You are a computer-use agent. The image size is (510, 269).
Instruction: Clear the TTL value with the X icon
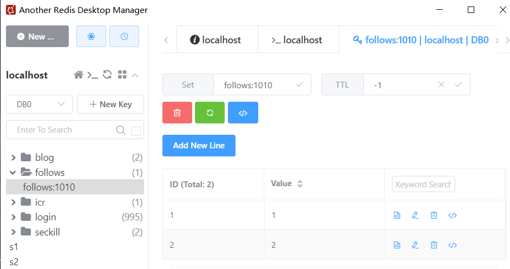coord(441,84)
